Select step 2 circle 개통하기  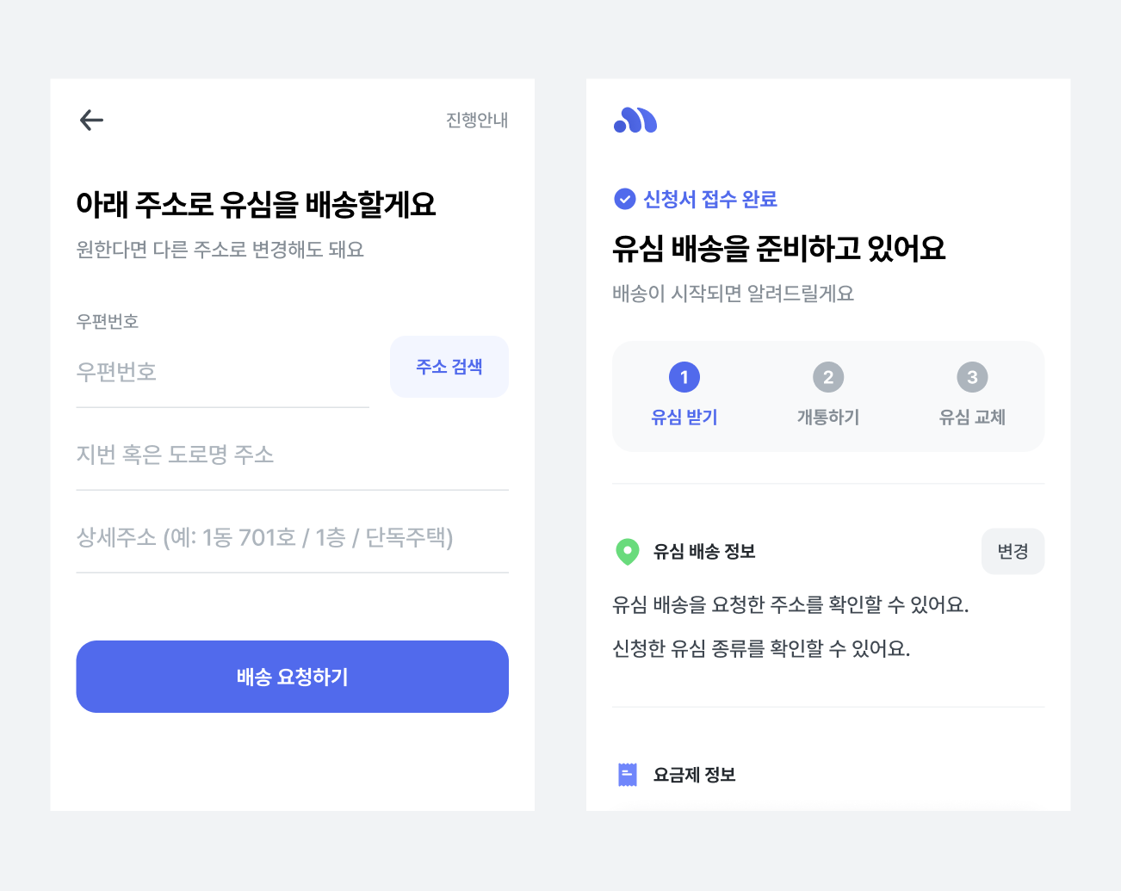[828, 377]
